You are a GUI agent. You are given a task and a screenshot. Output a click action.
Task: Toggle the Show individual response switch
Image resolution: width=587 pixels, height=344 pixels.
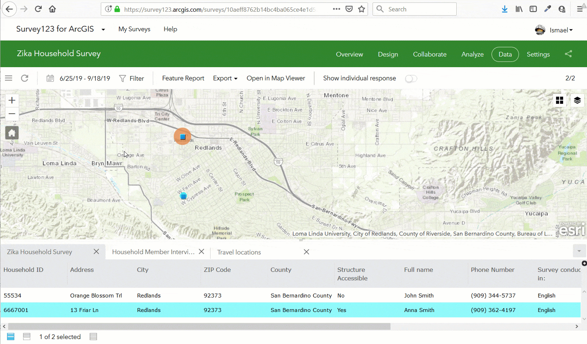[x=411, y=78]
